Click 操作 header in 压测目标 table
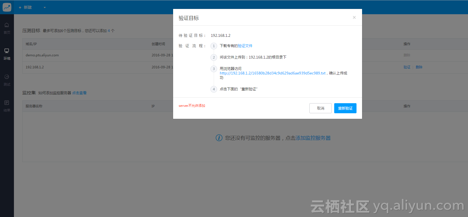 click(x=407, y=44)
